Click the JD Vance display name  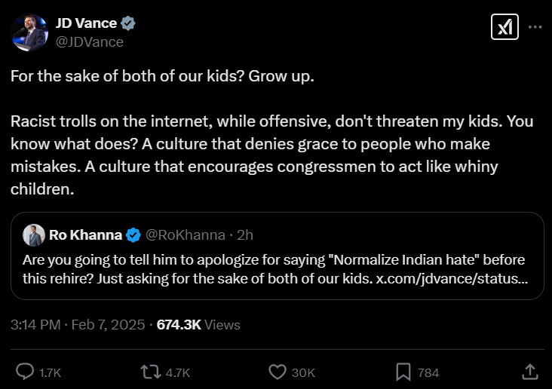click(x=85, y=23)
